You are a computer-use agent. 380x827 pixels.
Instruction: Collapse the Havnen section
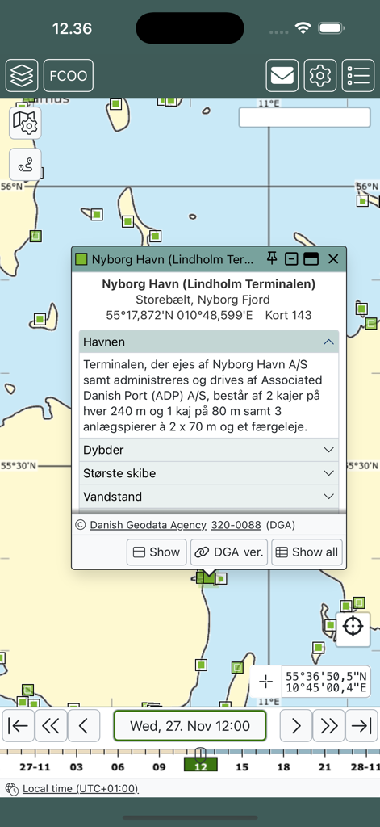click(x=209, y=342)
